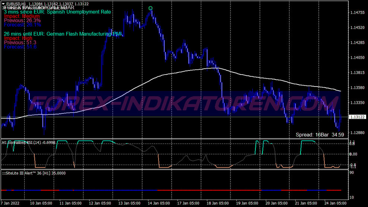Click the '13 Jan 05:00' date label
Screen dimensions: 368x207
tap(129, 203)
